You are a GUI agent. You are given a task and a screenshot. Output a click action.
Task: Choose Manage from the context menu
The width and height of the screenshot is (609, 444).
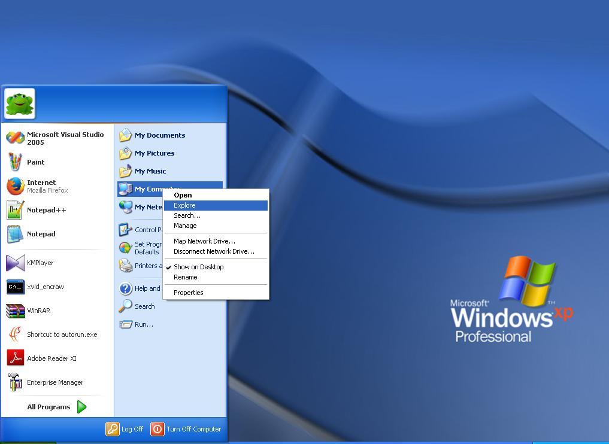[x=216, y=226]
